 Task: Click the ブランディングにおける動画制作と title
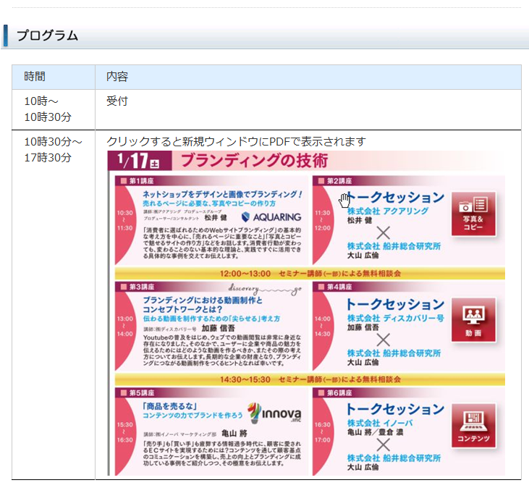203,300
